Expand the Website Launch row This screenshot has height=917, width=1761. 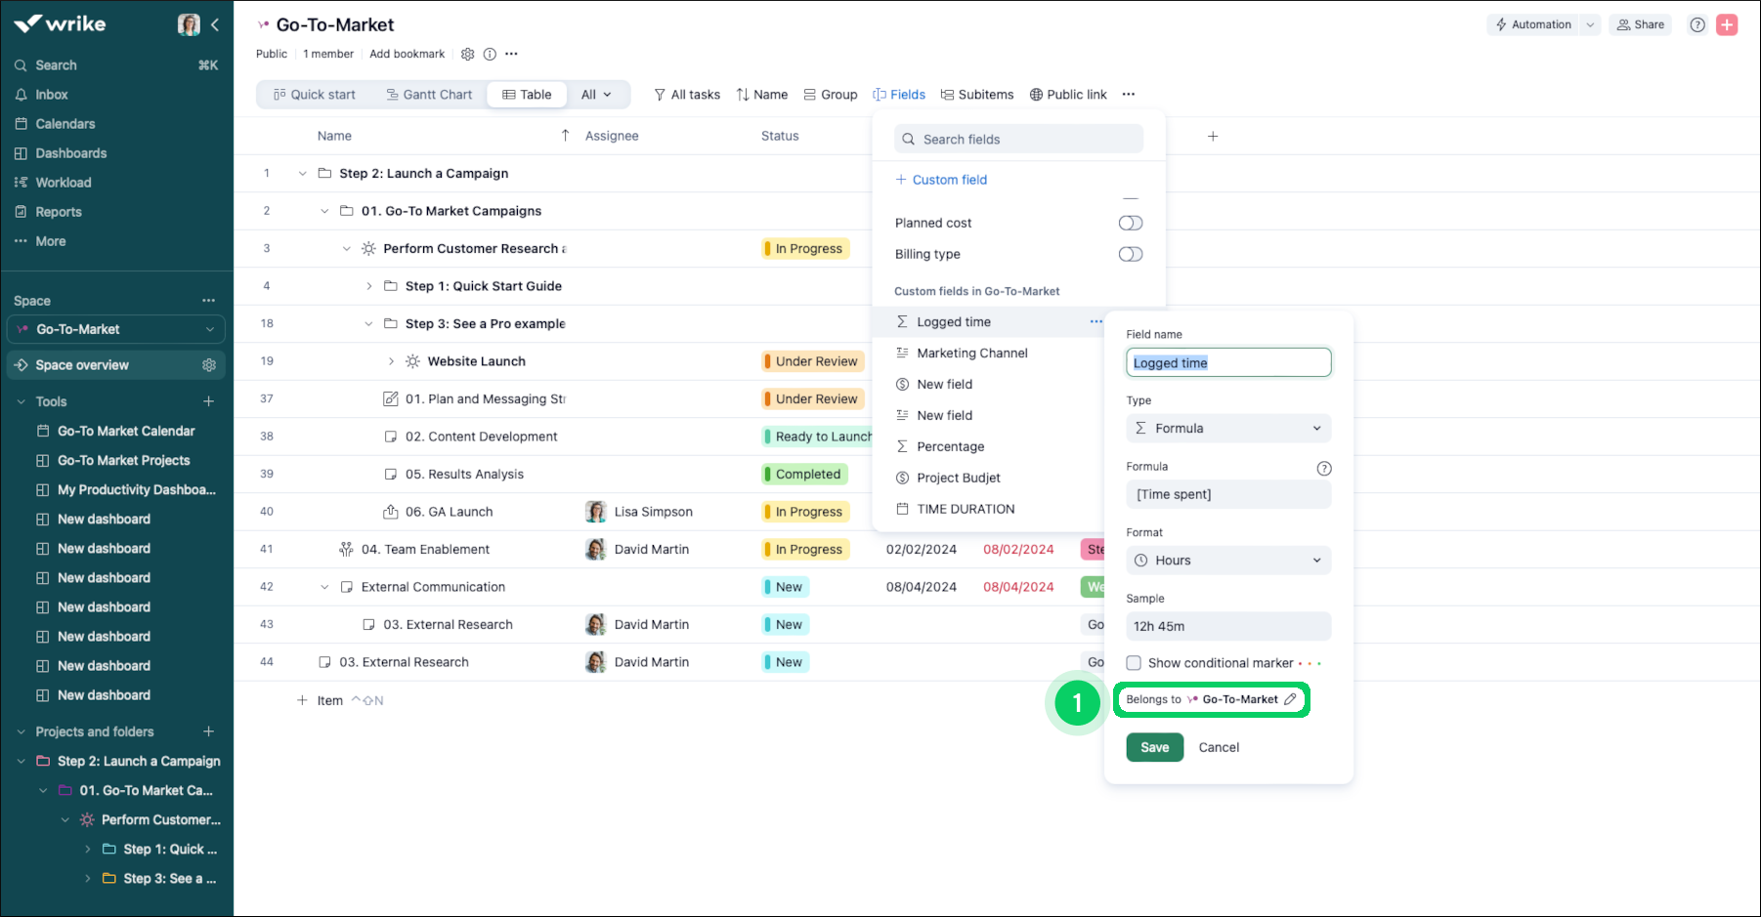pyautogui.click(x=391, y=361)
